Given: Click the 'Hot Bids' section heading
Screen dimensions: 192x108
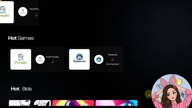Looking at the screenshot, I should click(x=21, y=89).
